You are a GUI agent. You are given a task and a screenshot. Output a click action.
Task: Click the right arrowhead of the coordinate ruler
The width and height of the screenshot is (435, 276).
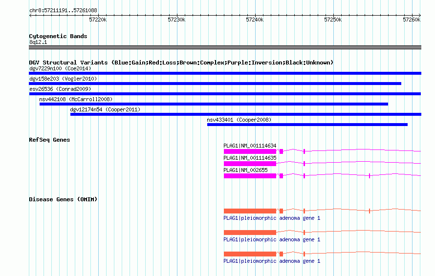(420, 15)
